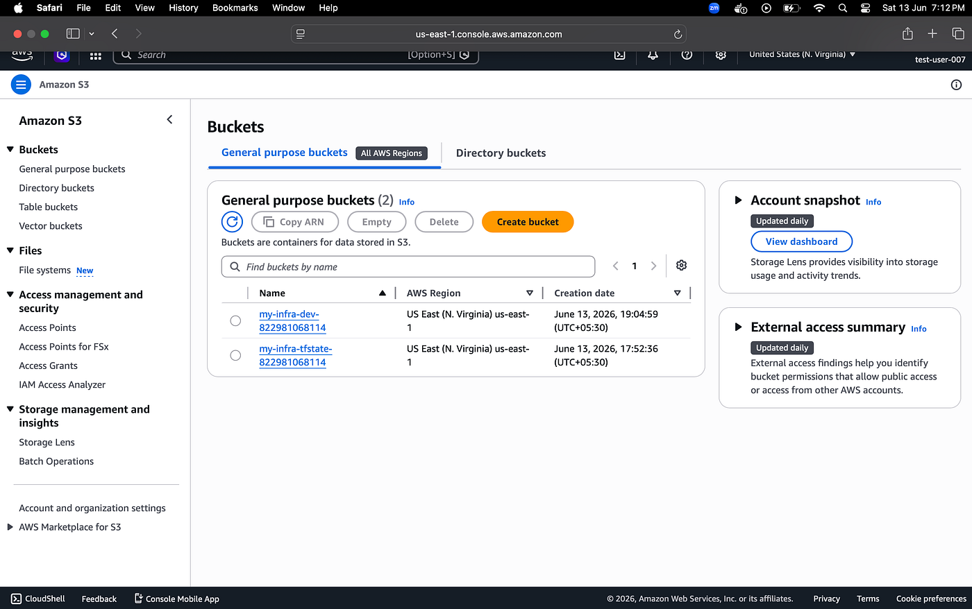
Task: Collapse Access management and security section
Action: (10, 294)
